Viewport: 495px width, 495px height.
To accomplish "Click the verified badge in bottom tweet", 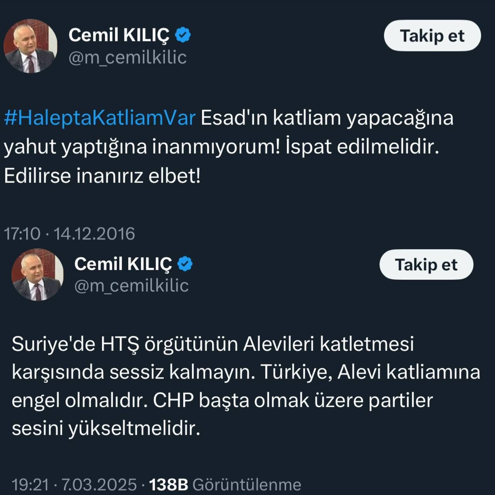I will coord(185,264).
